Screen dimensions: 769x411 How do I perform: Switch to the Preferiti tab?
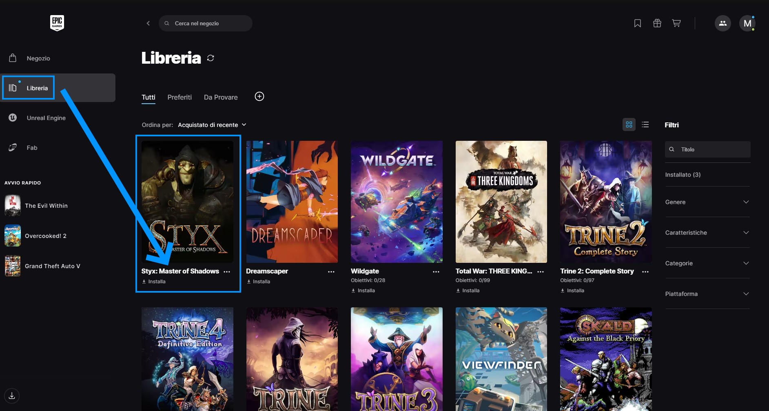point(180,97)
